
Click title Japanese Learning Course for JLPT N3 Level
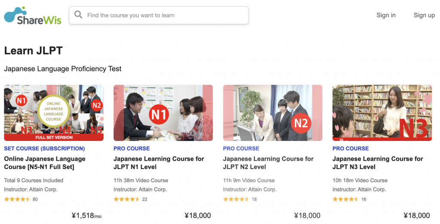point(378,163)
